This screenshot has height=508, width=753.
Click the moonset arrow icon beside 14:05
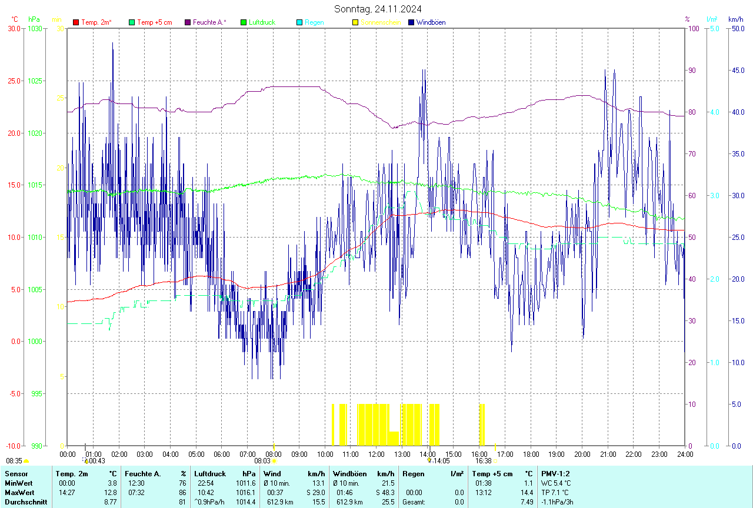pos(429,462)
